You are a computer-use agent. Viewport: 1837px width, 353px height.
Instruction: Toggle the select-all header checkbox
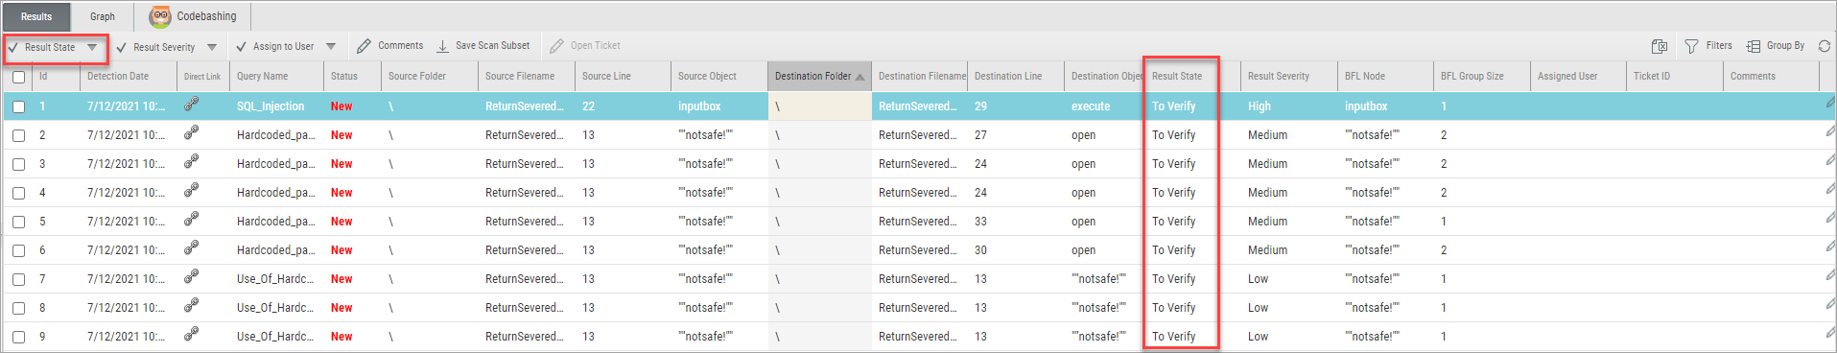[x=18, y=78]
